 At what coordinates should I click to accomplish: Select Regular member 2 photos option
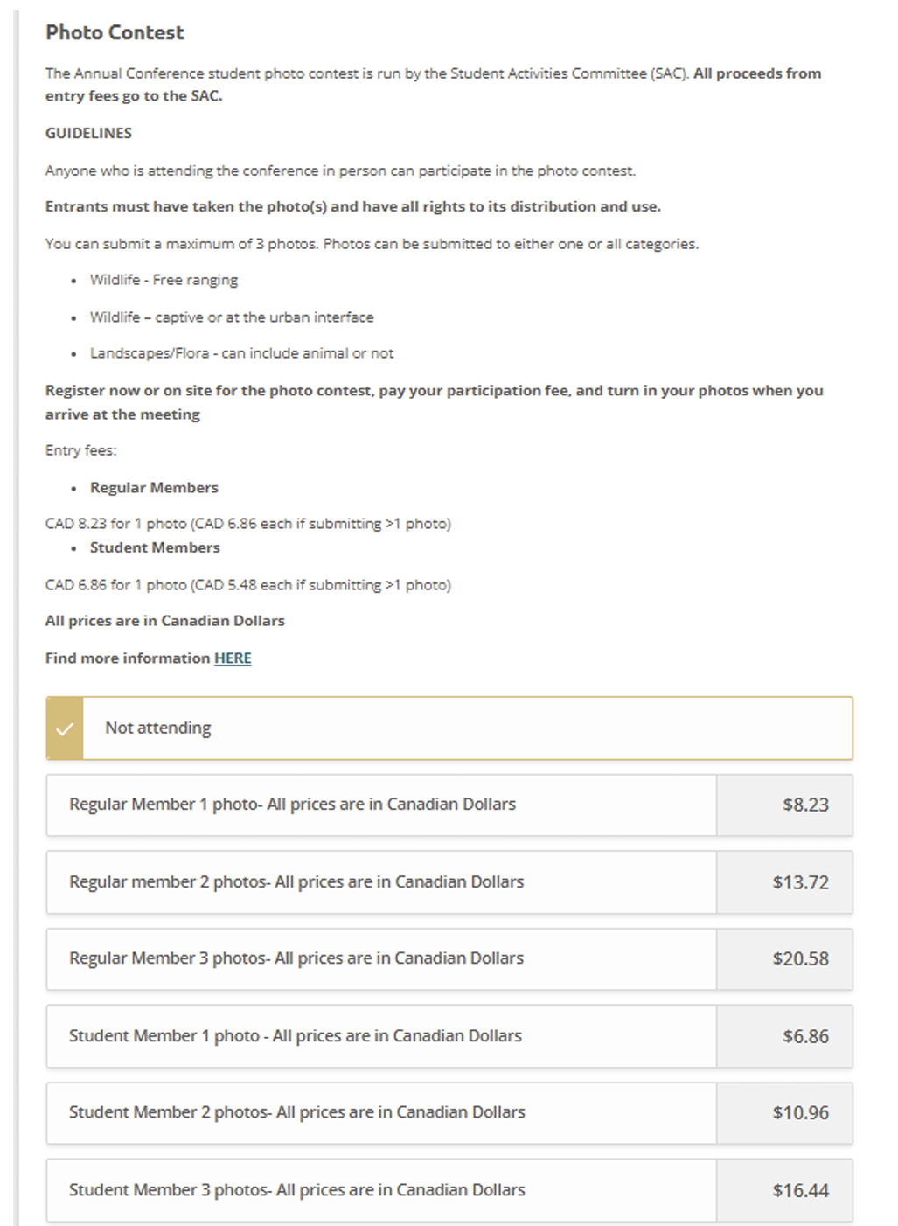(x=296, y=882)
